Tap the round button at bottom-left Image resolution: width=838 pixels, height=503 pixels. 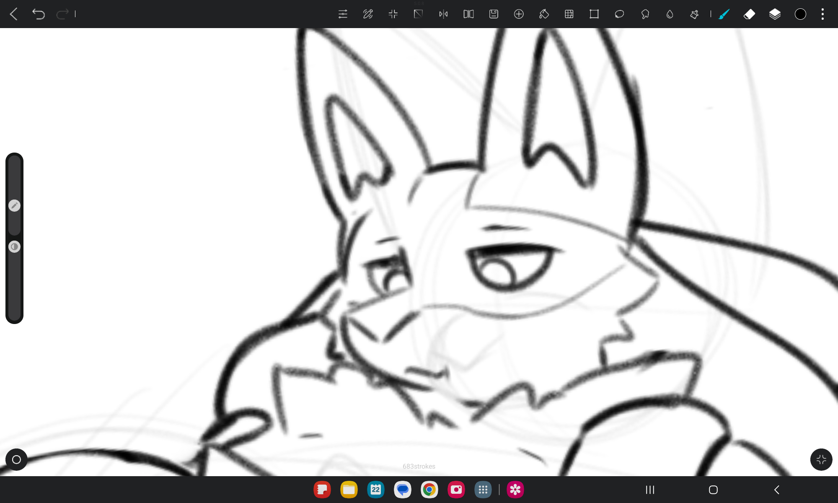coord(16,459)
